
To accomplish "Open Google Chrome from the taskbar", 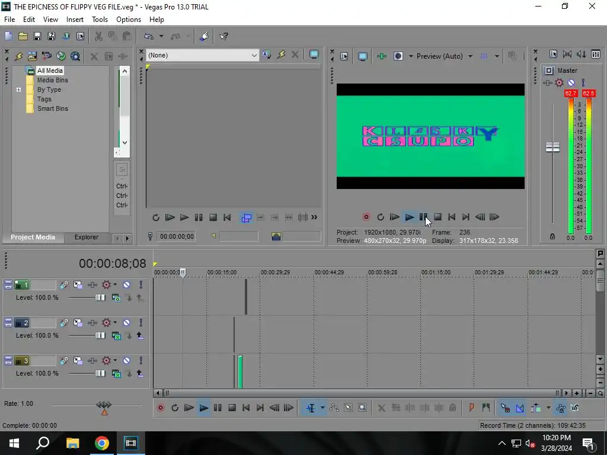I will [x=102, y=443].
